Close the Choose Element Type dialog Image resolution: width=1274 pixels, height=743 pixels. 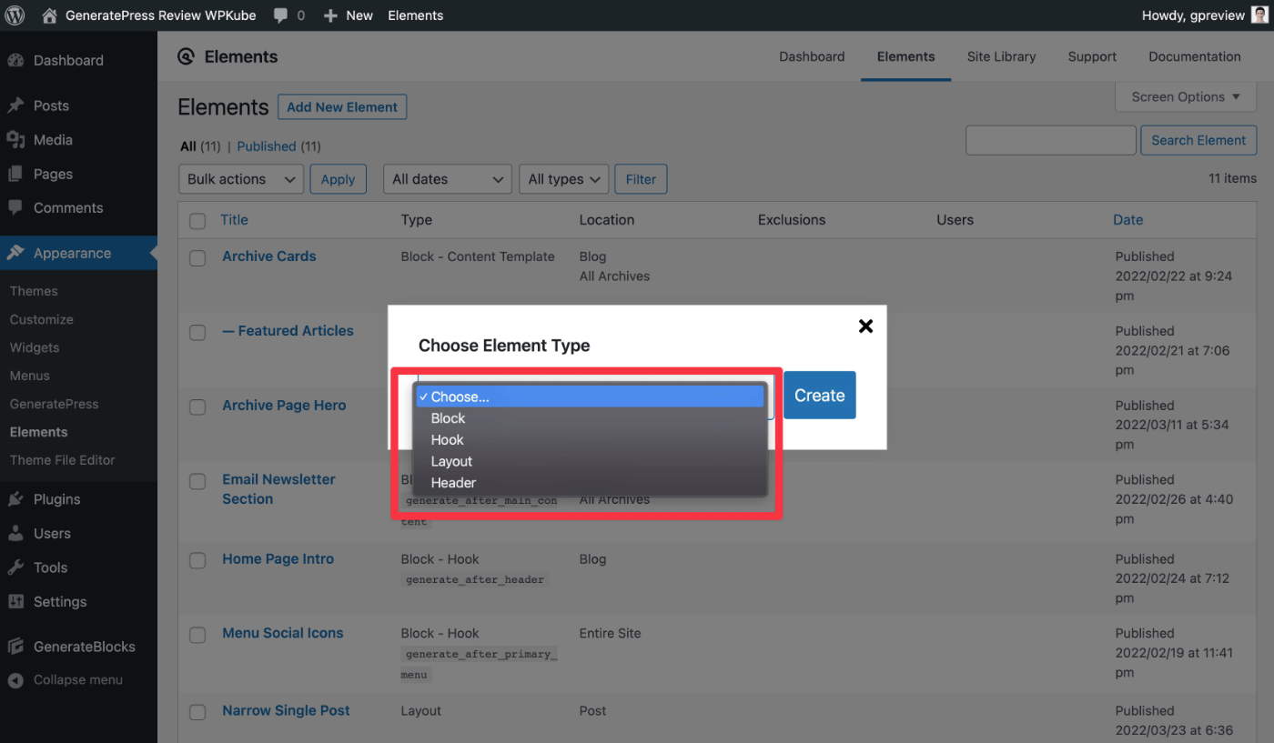click(865, 326)
